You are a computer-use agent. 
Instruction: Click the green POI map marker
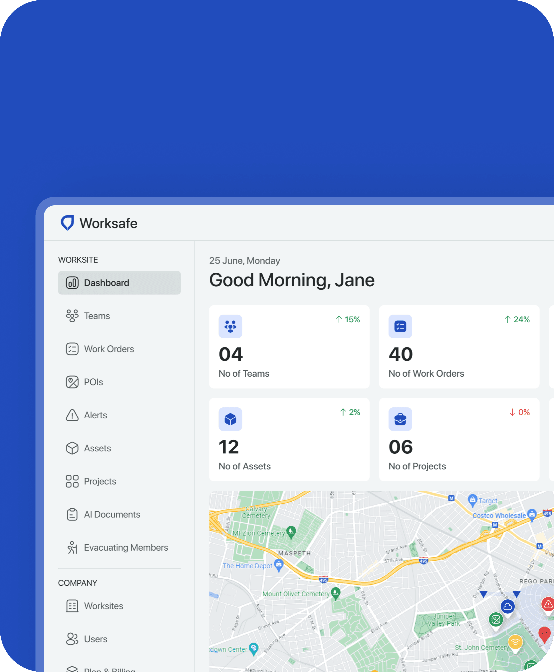point(496,620)
